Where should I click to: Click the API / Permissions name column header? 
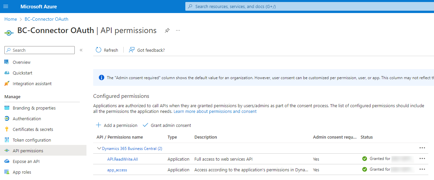coord(120,137)
